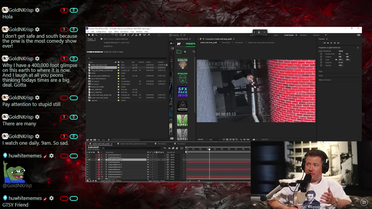Screen dimensions: 372x209
Task: Enable the Snapping checkbox
Action: pyautogui.click(x=170, y=35)
